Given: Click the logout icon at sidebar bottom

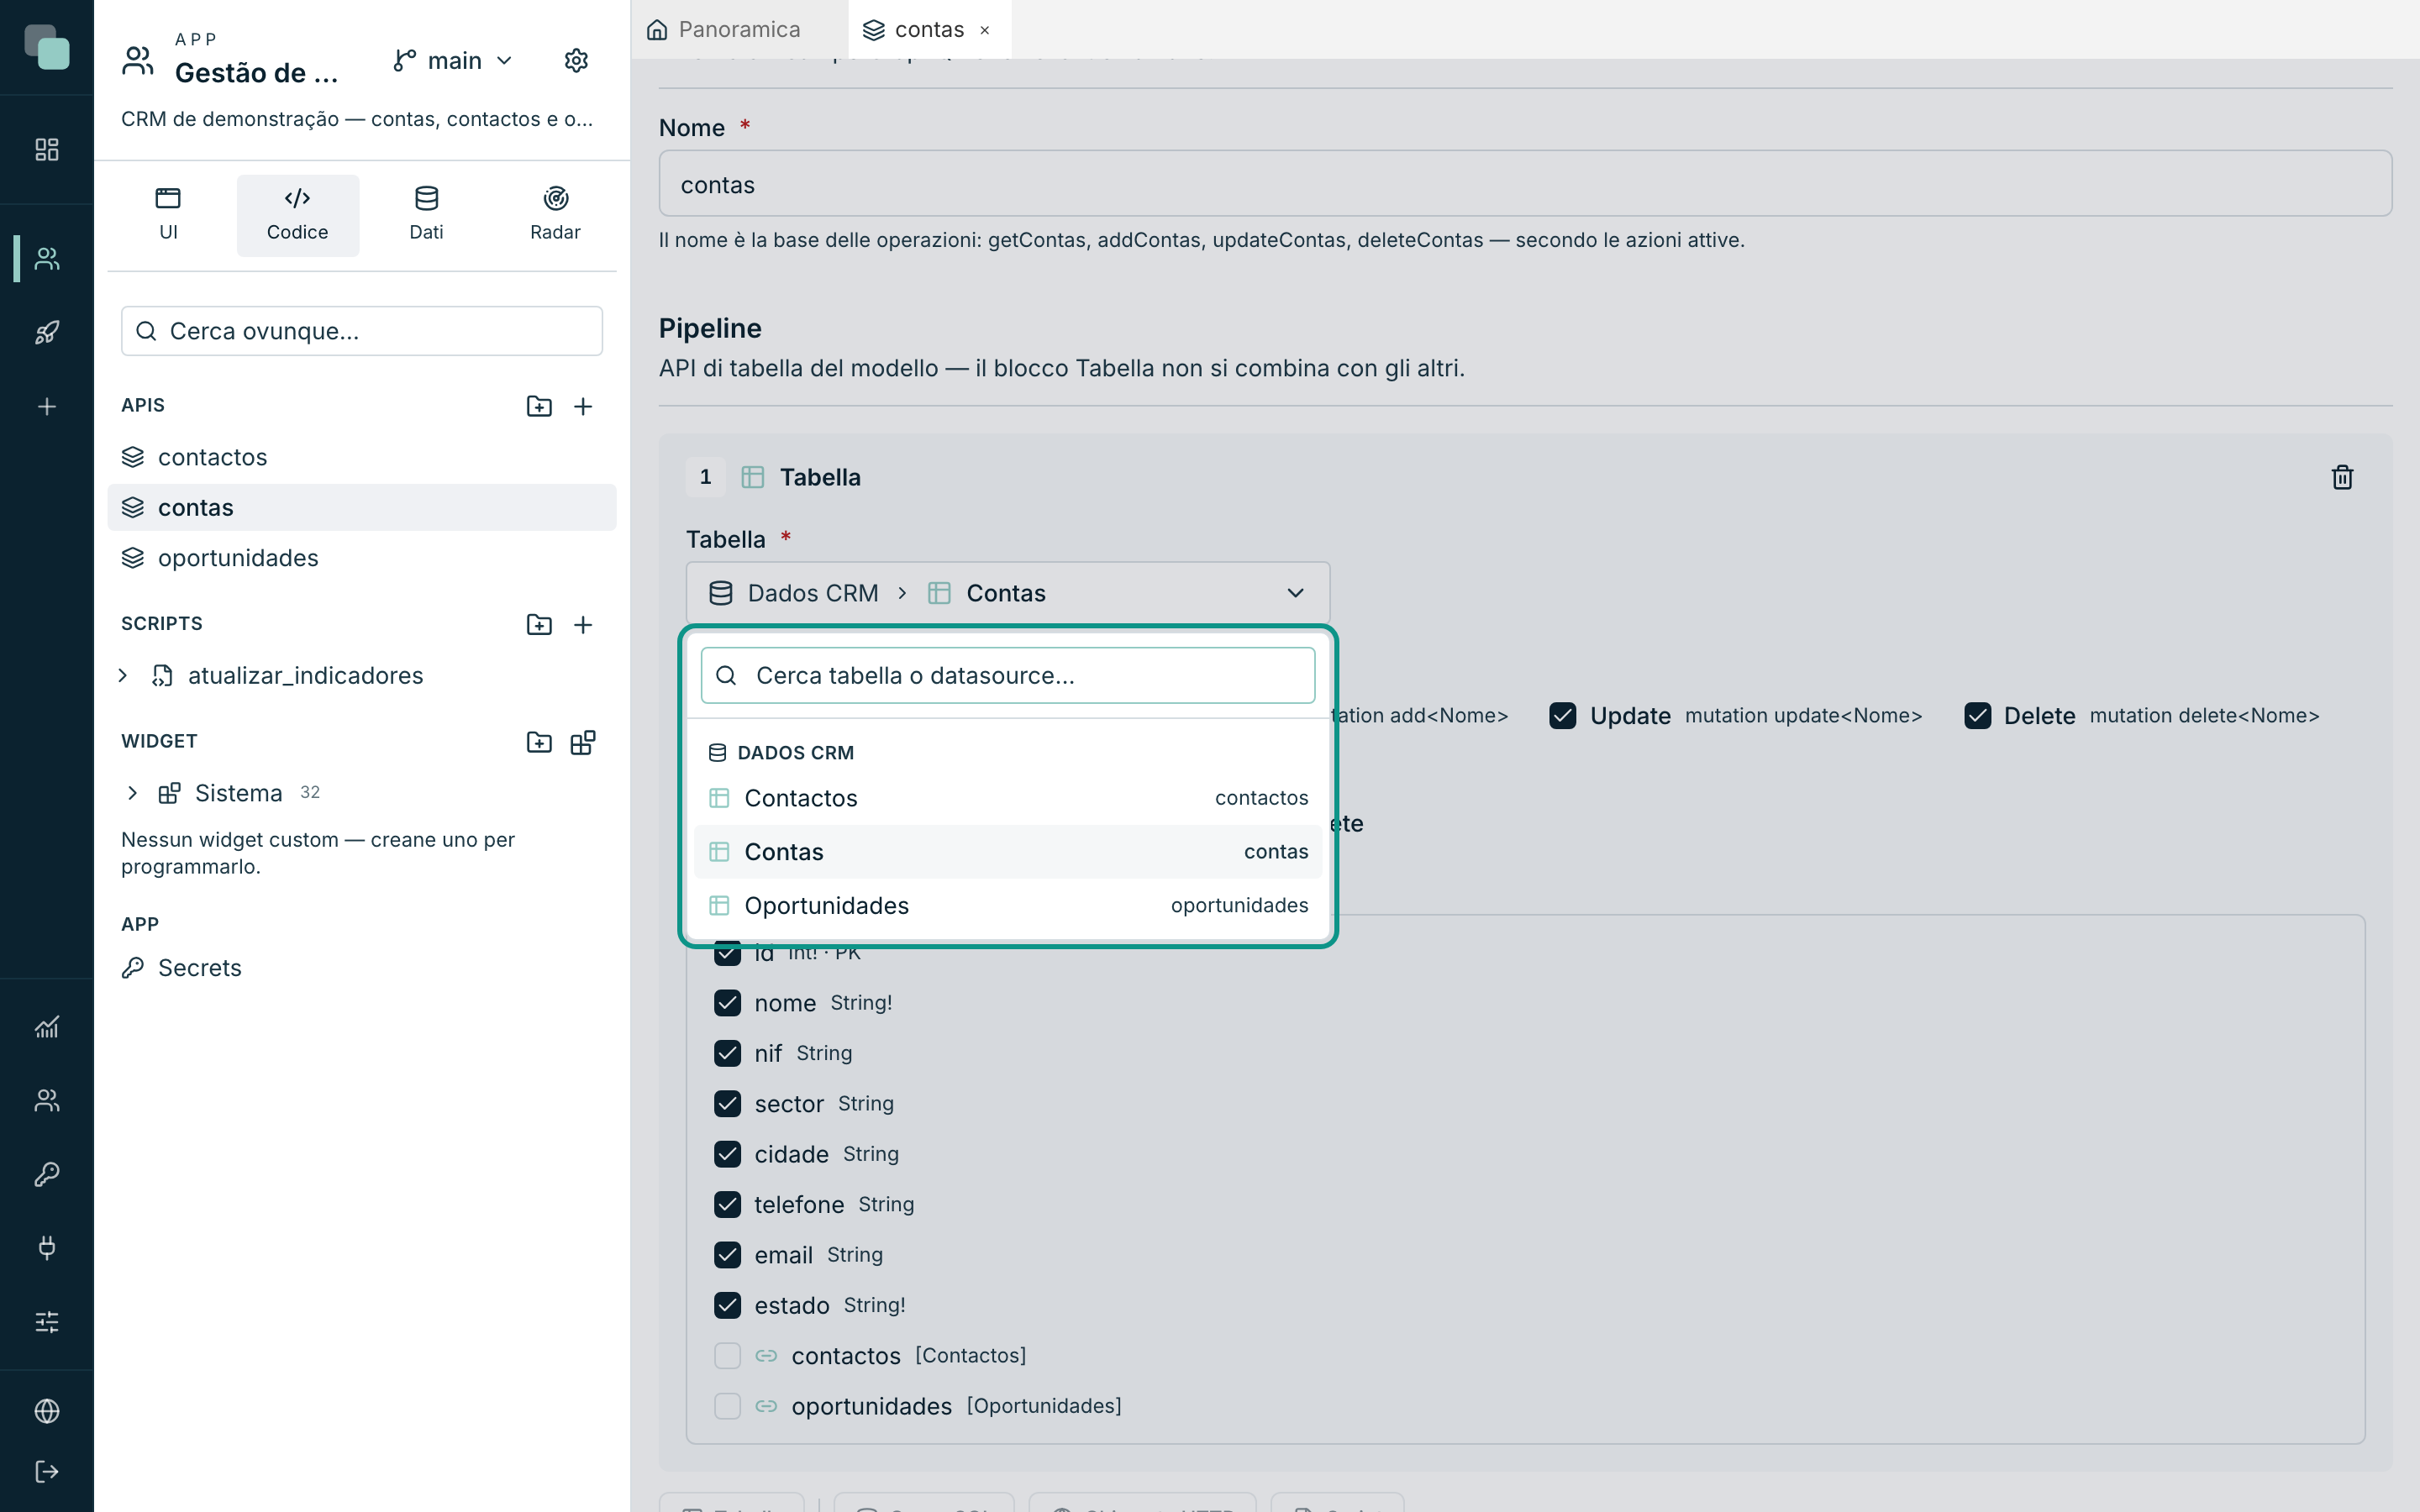Looking at the screenshot, I should click(47, 1471).
